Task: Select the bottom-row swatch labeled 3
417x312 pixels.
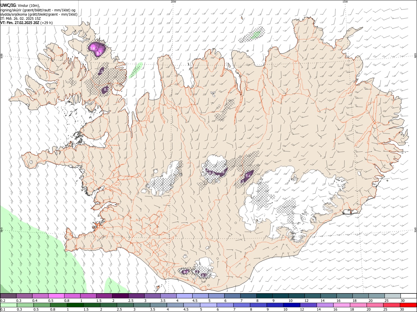Action: (x=141, y=305)
